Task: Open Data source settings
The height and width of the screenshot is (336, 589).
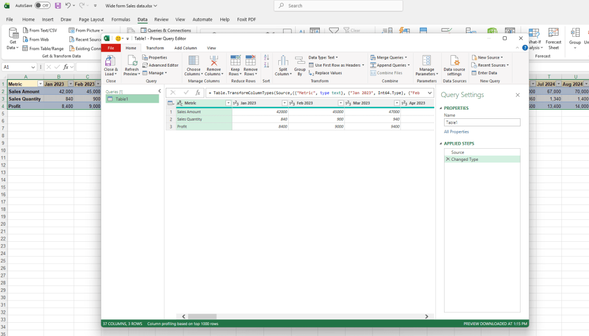Action: pos(454,61)
